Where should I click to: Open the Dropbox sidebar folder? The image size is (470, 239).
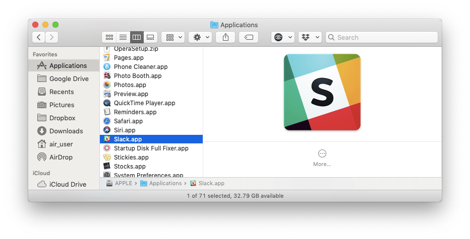click(x=64, y=118)
